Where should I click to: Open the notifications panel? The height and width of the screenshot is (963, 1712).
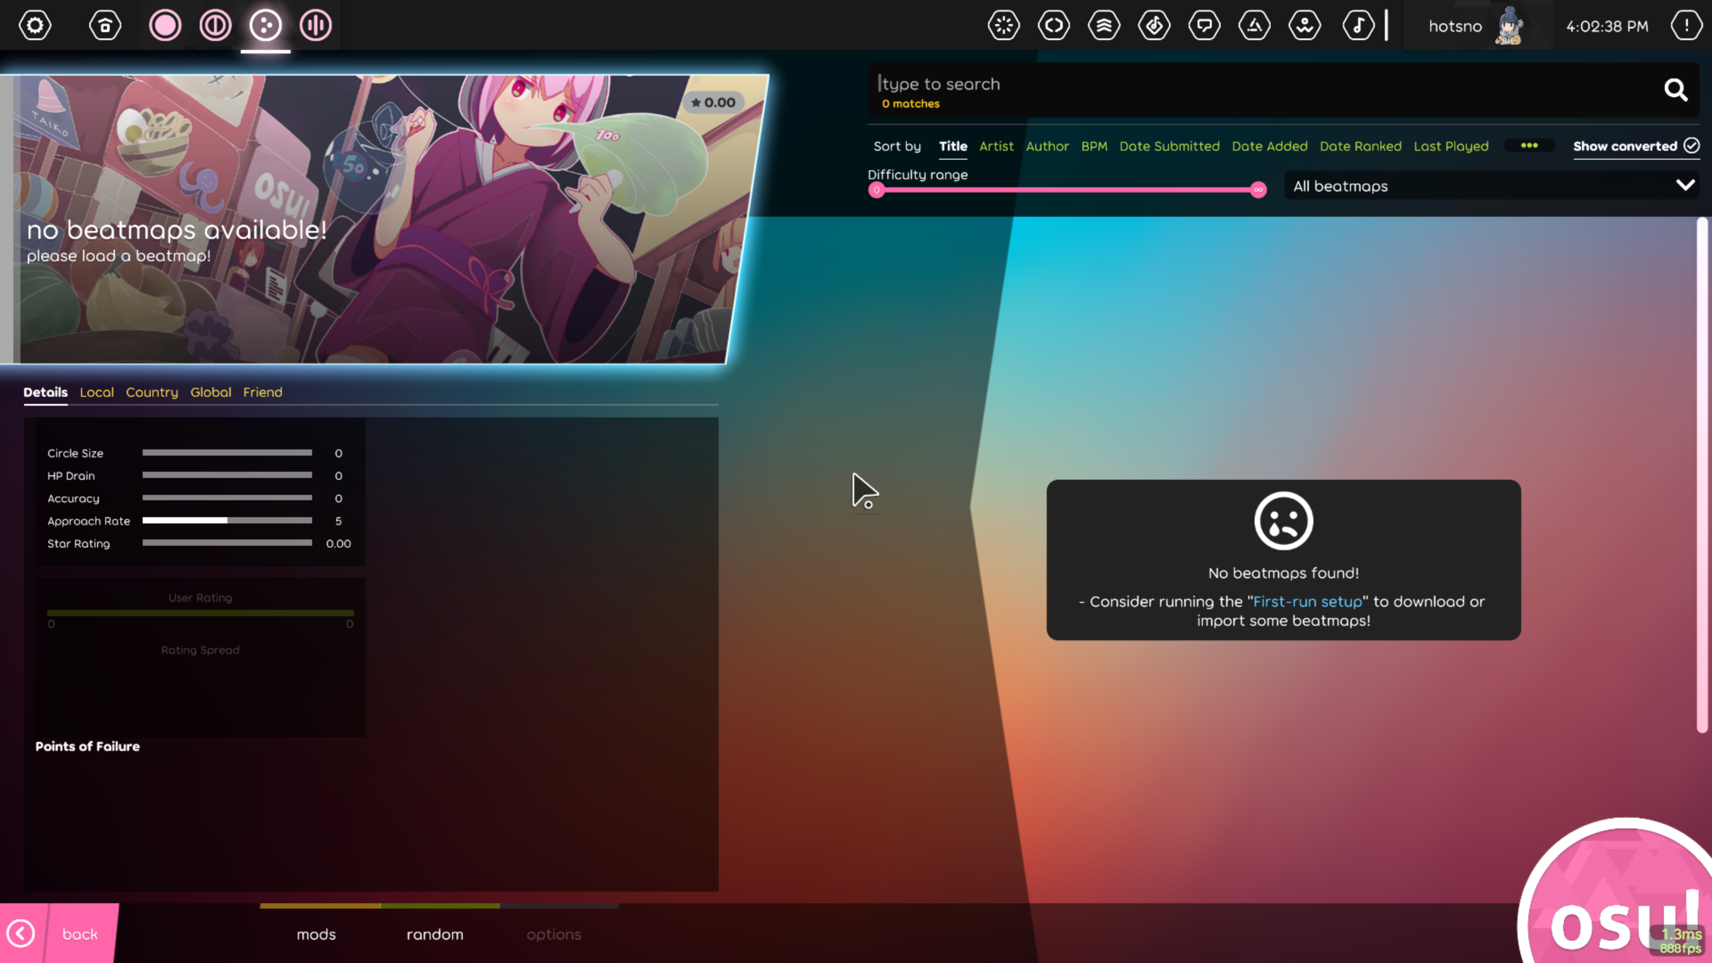coord(1686,25)
